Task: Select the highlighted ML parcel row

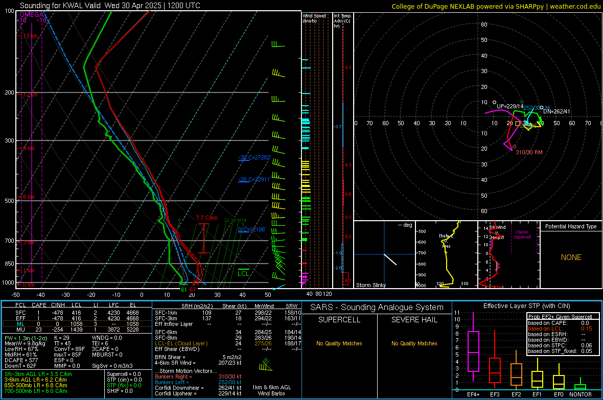Action: 77,324
